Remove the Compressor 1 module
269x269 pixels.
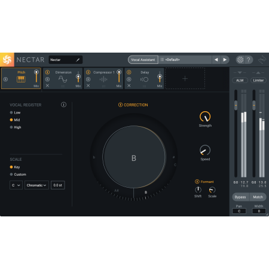click(x=88, y=85)
